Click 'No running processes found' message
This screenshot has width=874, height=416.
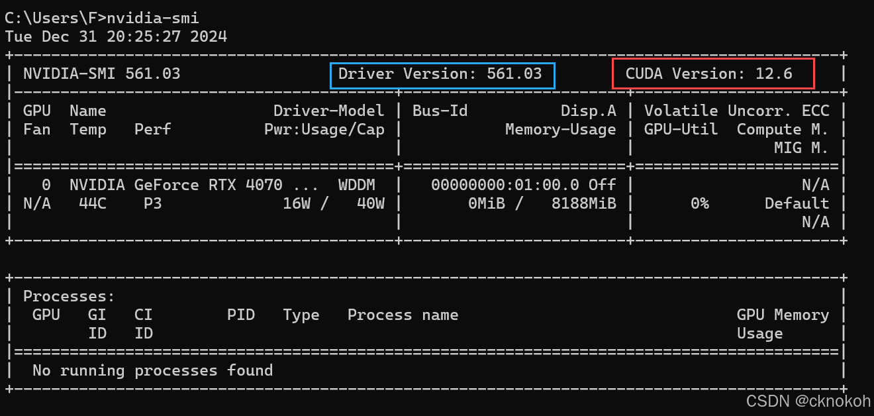(x=153, y=370)
